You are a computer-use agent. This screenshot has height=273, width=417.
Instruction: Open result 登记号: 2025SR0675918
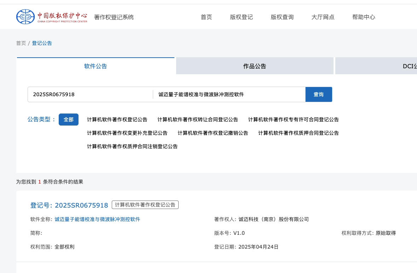pyautogui.click(x=69, y=205)
